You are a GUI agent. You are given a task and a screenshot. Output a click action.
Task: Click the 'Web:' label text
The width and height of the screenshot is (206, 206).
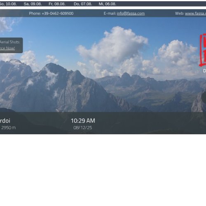pyautogui.click(x=180, y=14)
